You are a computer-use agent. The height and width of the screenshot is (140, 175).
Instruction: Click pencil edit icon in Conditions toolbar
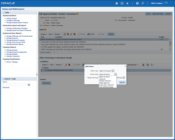[x=66, y=65]
